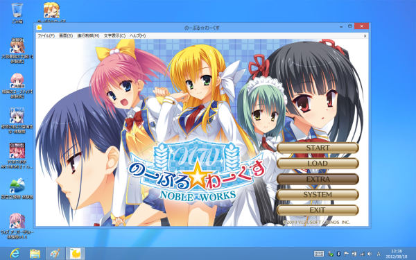Click the START button on the title screen
This screenshot has height=260, width=416.
tap(318, 148)
